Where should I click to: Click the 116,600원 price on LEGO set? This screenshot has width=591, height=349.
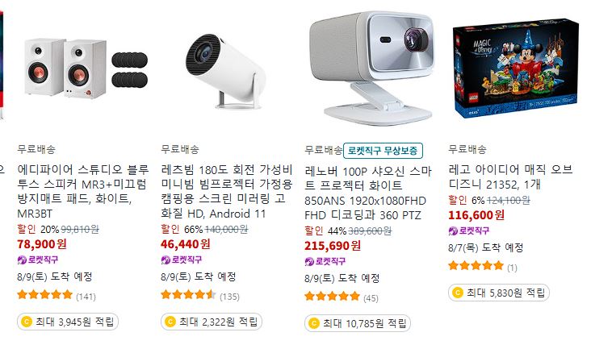(476, 215)
